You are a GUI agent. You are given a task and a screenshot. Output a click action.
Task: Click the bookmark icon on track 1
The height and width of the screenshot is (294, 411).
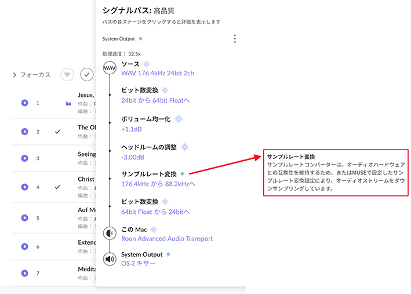[x=68, y=103]
